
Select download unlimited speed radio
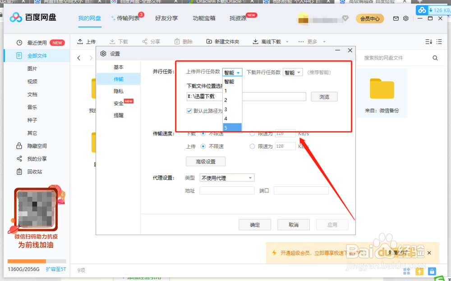click(x=203, y=134)
